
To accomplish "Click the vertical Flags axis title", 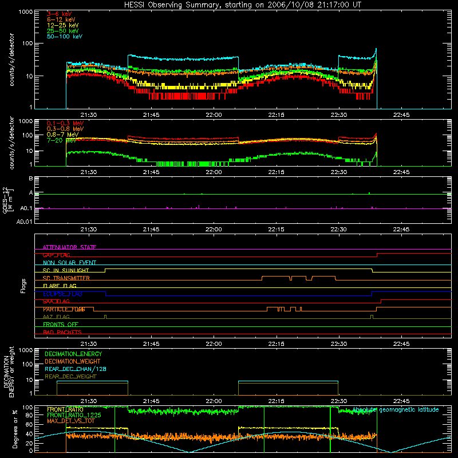I will (x=23, y=286).
